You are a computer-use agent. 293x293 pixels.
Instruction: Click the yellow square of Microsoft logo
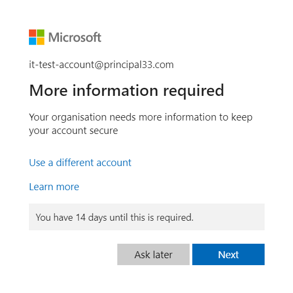(x=41, y=41)
